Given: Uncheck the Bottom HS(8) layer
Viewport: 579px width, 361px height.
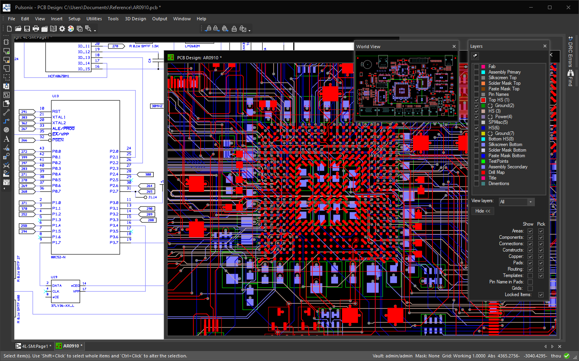Looking at the screenshot, I should (x=476, y=139).
